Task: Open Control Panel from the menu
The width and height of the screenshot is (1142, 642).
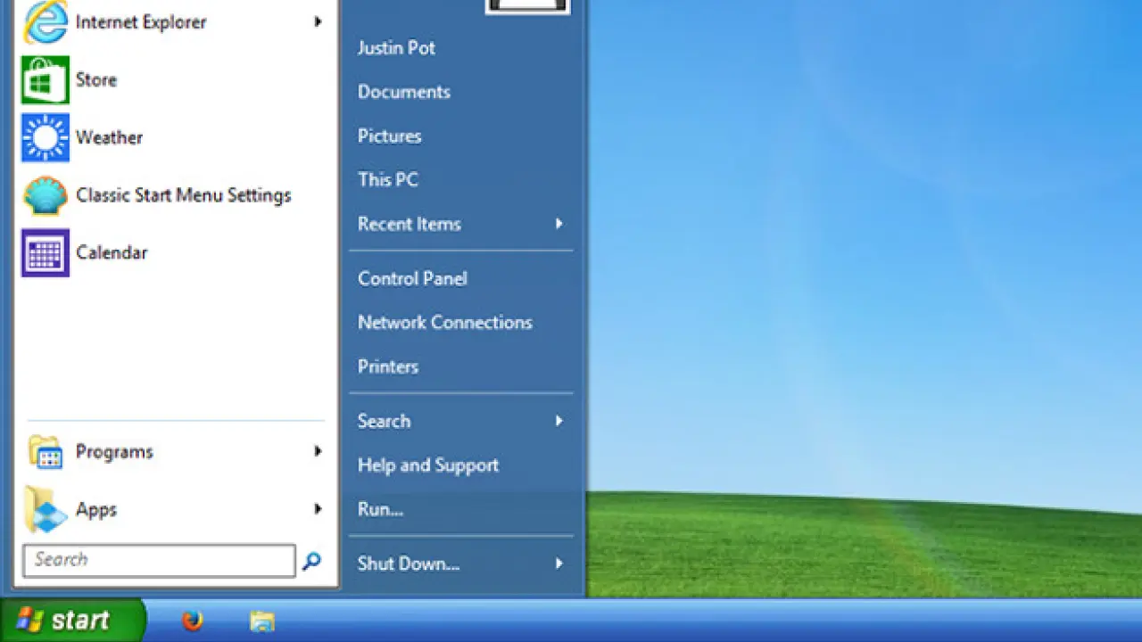Action: click(412, 279)
